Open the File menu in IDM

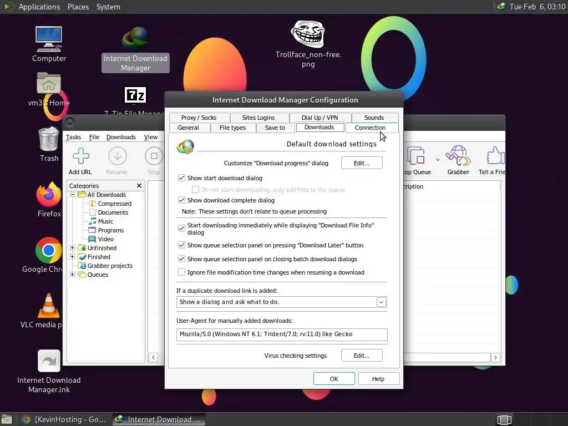click(94, 137)
